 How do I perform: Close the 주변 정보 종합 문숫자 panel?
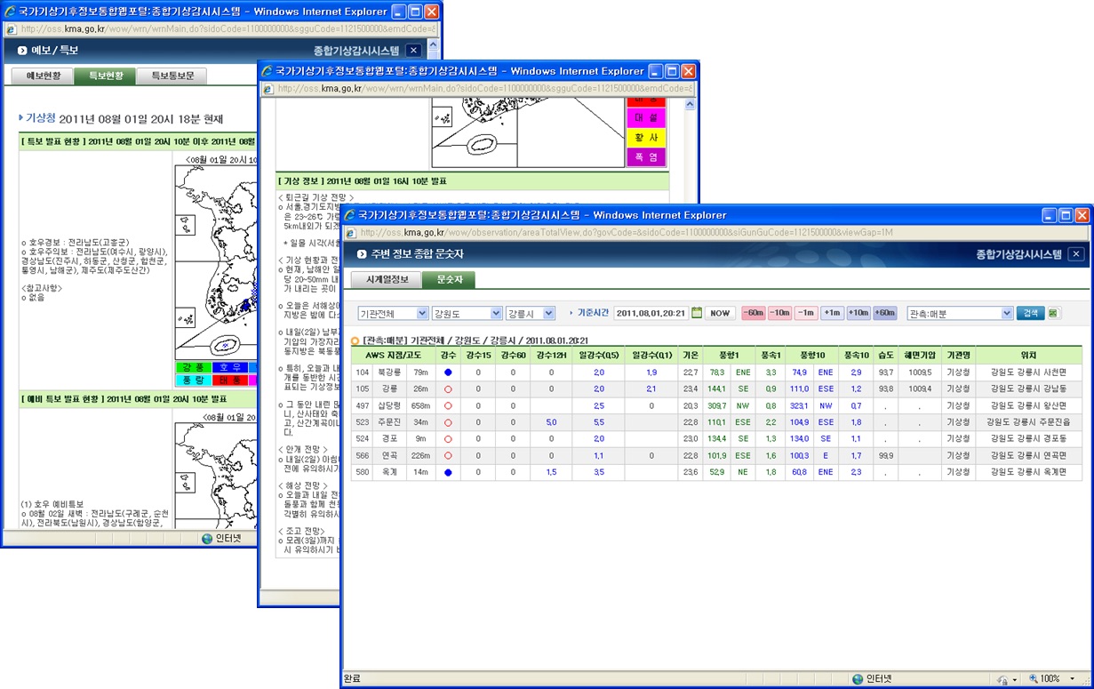(1075, 254)
